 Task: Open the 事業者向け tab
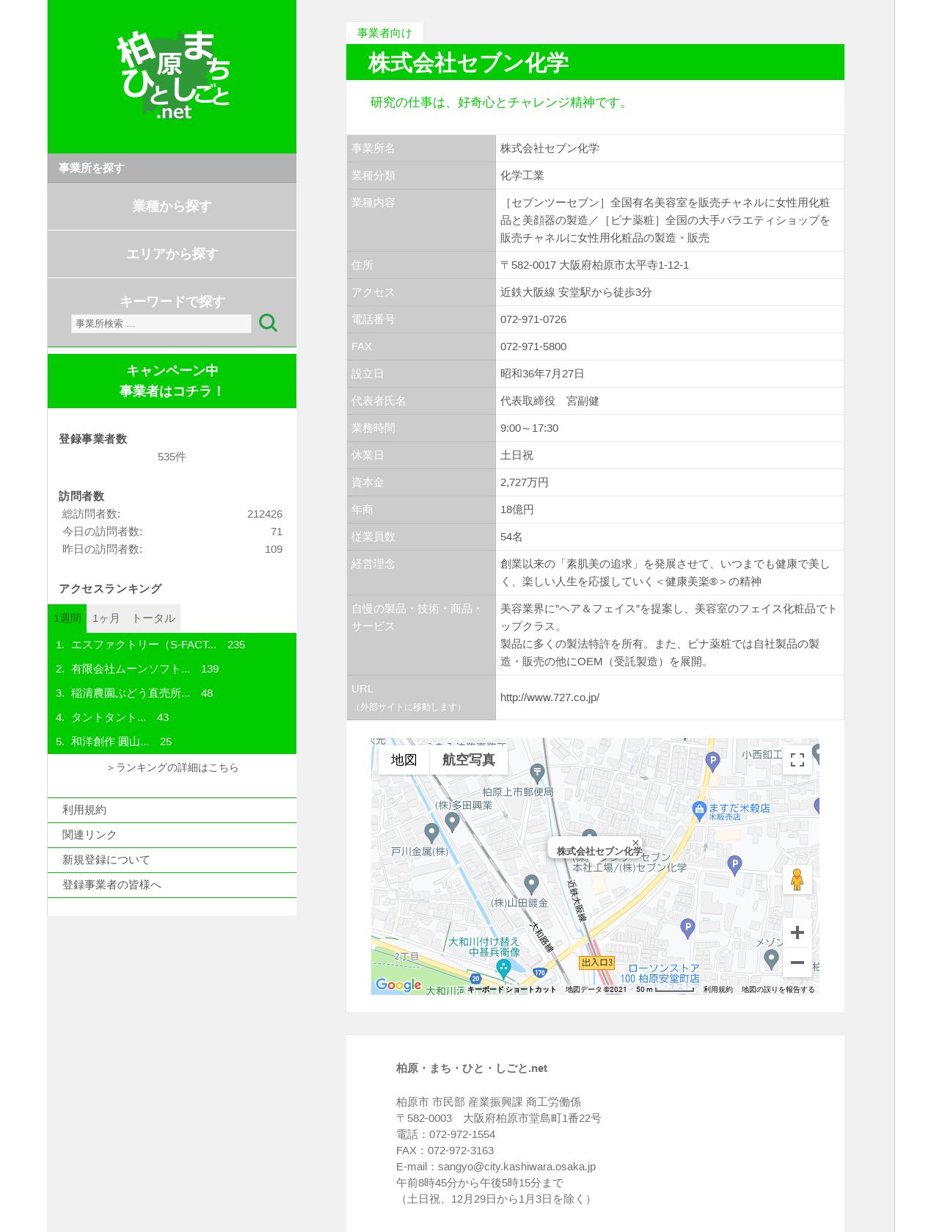click(x=384, y=33)
